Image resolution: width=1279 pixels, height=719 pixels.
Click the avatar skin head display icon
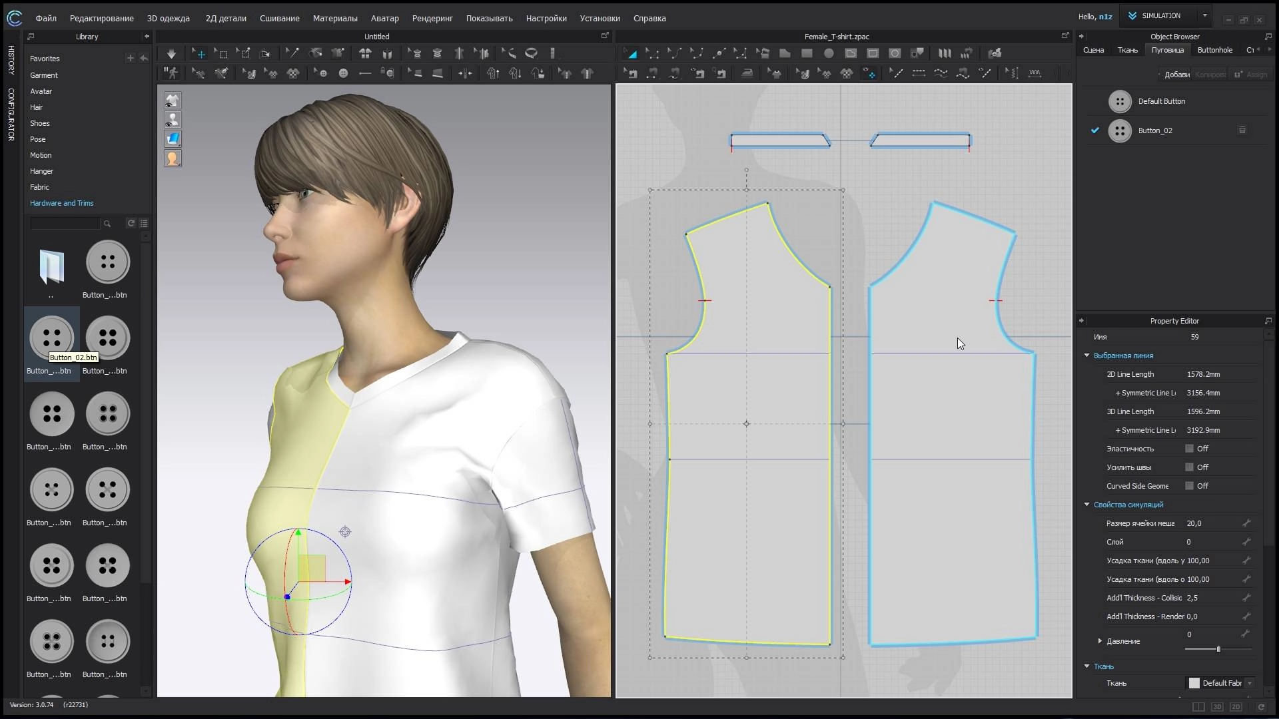pos(173,158)
